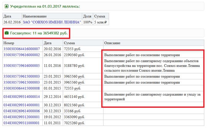Screen dimensions: 215x128
Task: Click the founders icon beside Учредителями heading
Action: click(x=6, y=6)
